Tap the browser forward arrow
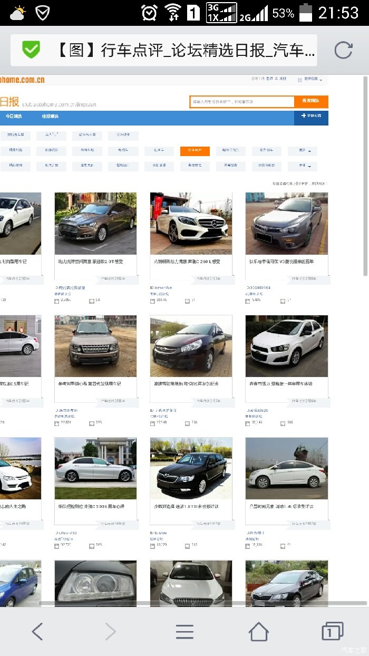Viewport: 369px width, 656px height. point(111,631)
